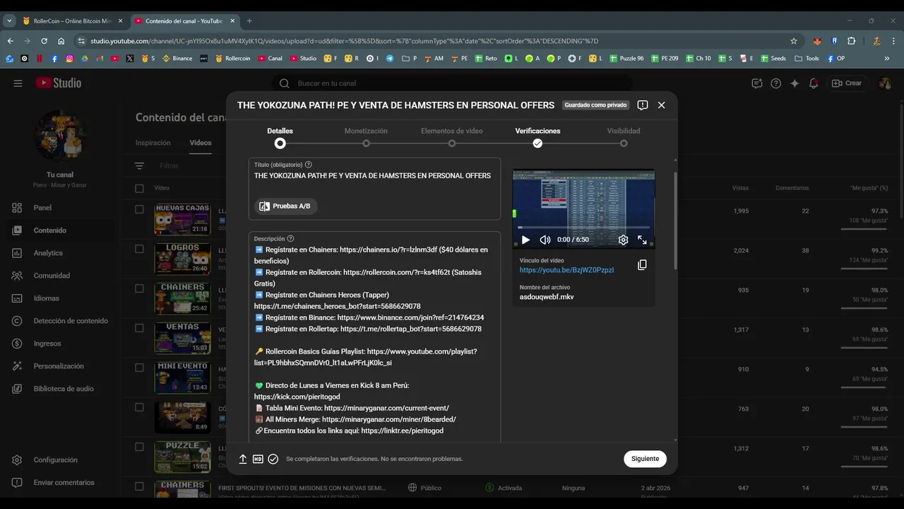The height and width of the screenshot is (509, 904).
Task: Close the video details dialog
Action: click(661, 105)
